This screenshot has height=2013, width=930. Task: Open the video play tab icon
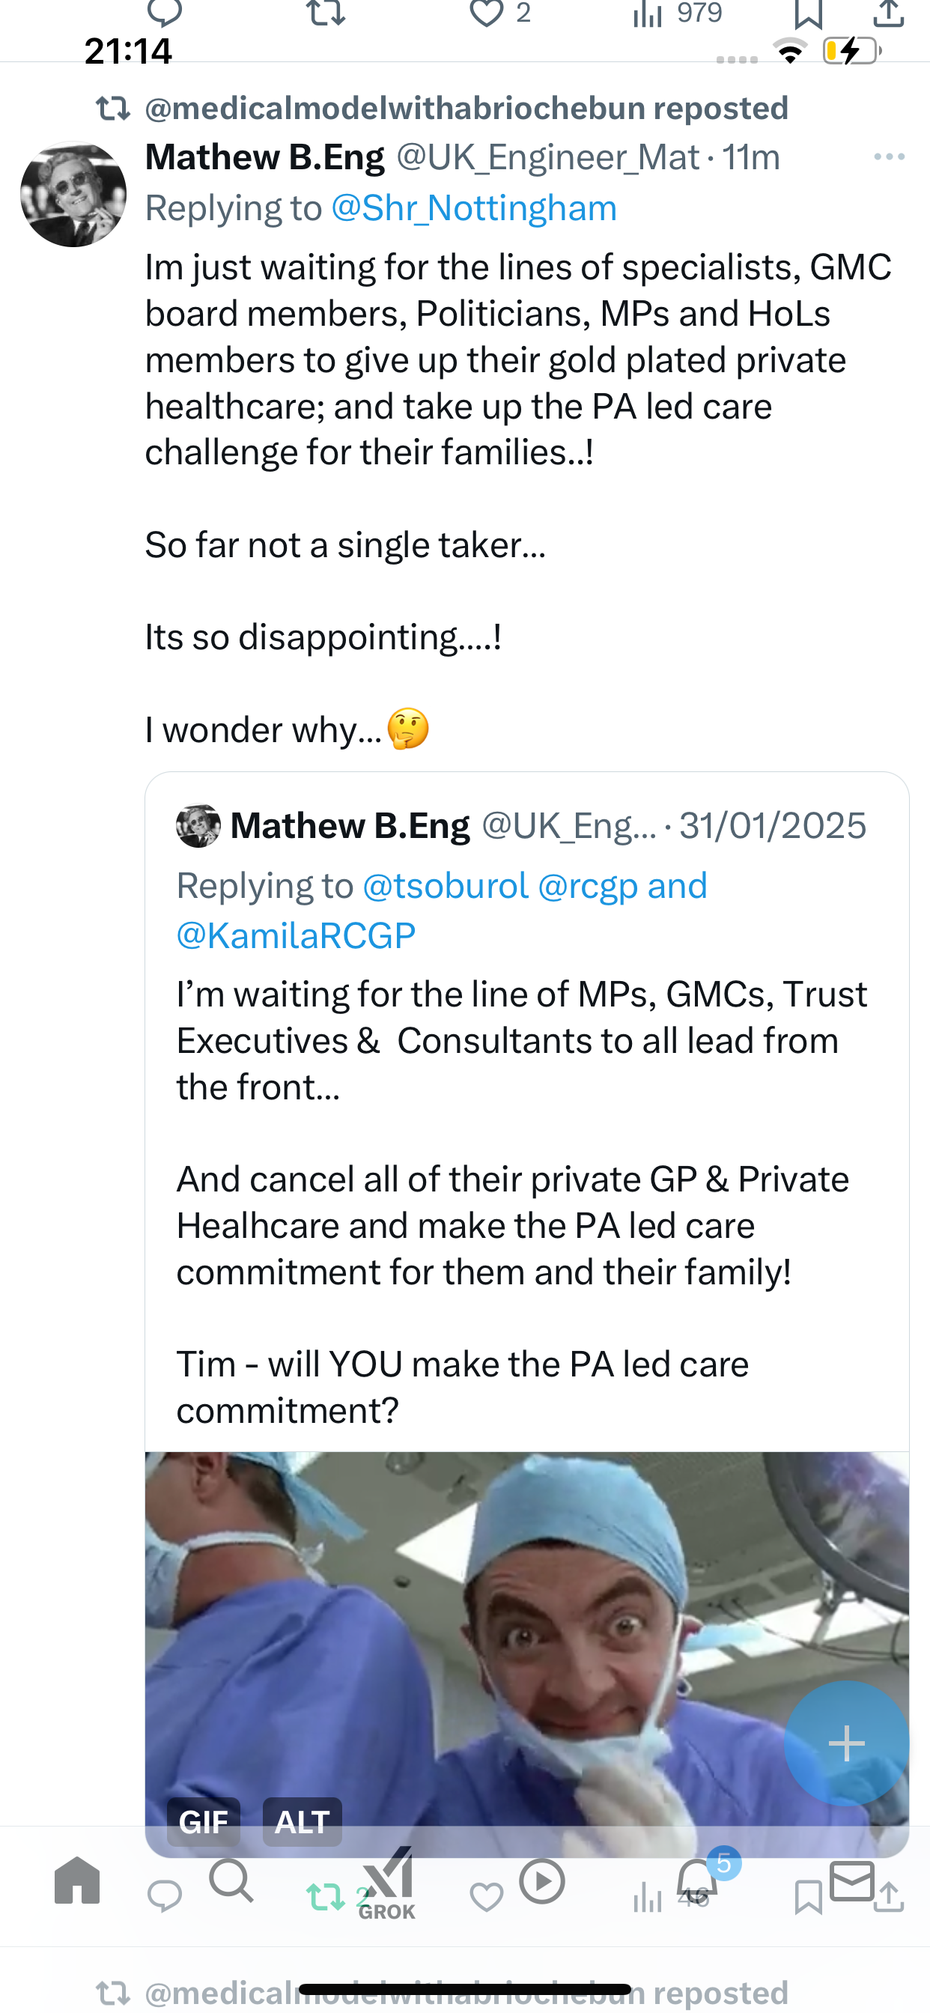point(541,1880)
